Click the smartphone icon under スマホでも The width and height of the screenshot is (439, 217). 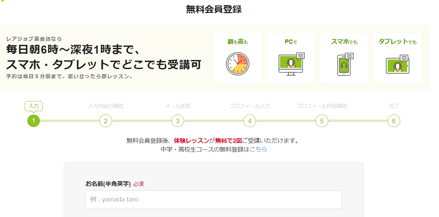344,64
